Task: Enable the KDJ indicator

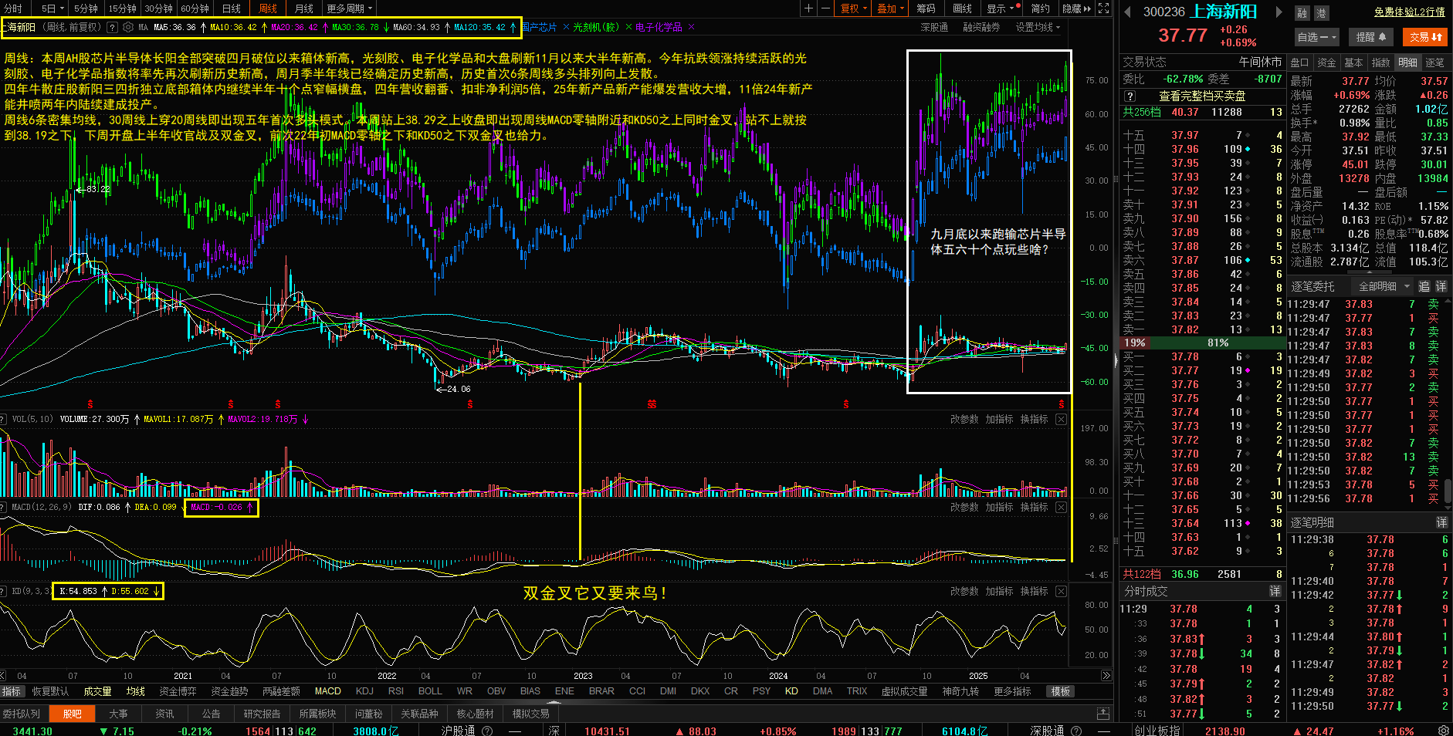Action: [x=364, y=691]
